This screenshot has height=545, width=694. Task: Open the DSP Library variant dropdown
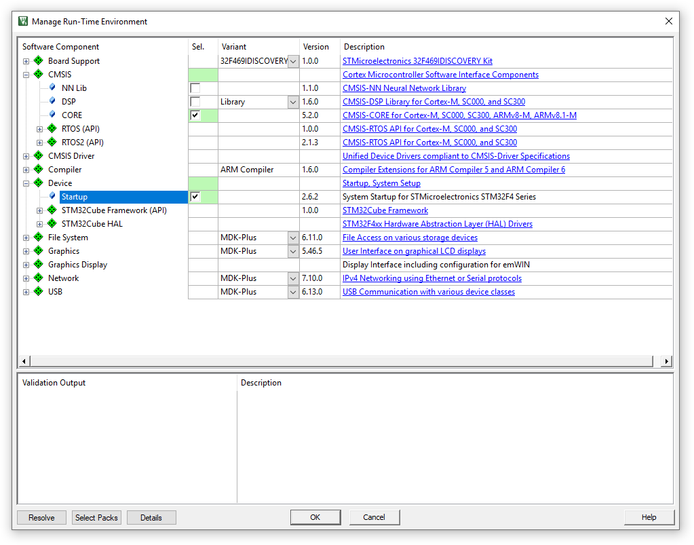click(293, 102)
